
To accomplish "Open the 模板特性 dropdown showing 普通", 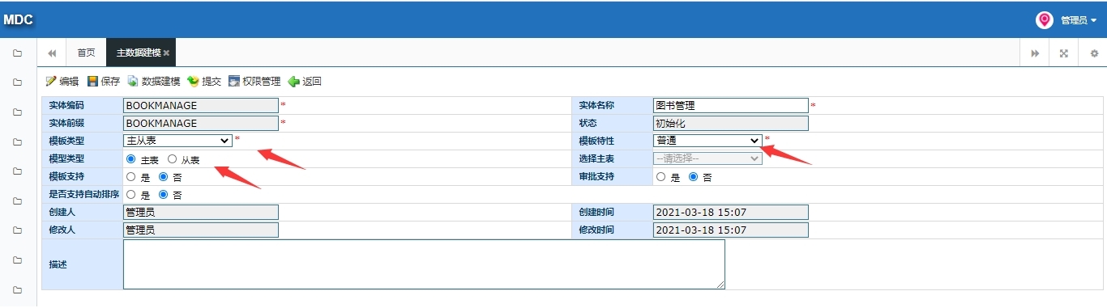I will (x=707, y=141).
